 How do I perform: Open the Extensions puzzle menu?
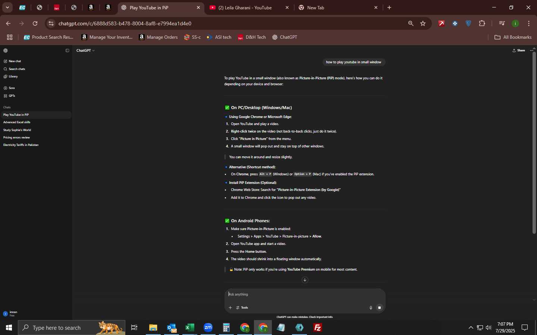482,23
